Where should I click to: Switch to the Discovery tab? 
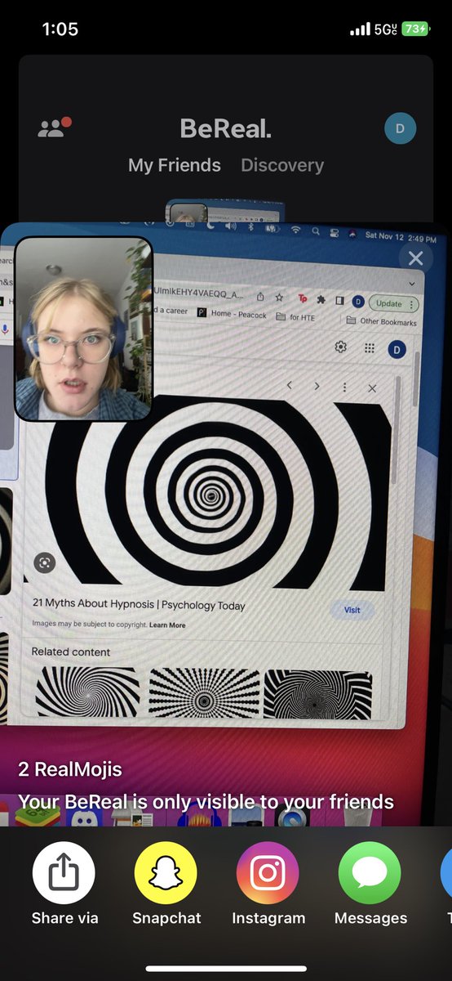282,165
